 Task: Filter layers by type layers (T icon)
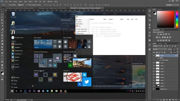point(170,46)
